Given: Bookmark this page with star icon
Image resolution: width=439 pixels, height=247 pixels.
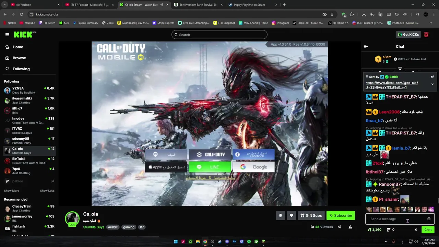Looking at the screenshot, I should (332, 14).
